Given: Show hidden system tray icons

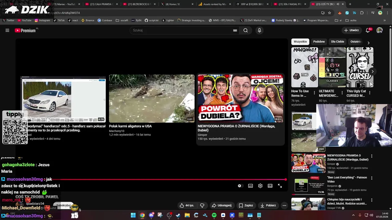Looking at the screenshot, I should click(x=353, y=215).
